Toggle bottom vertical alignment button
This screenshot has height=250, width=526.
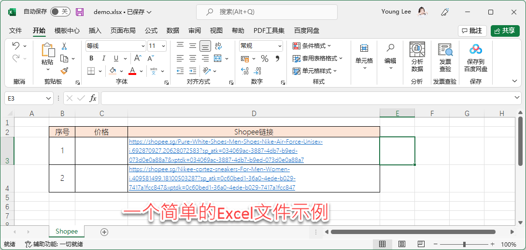pos(205,46)
